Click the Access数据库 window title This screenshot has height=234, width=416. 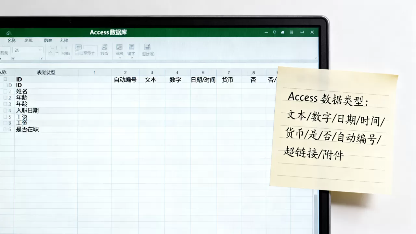108,32
